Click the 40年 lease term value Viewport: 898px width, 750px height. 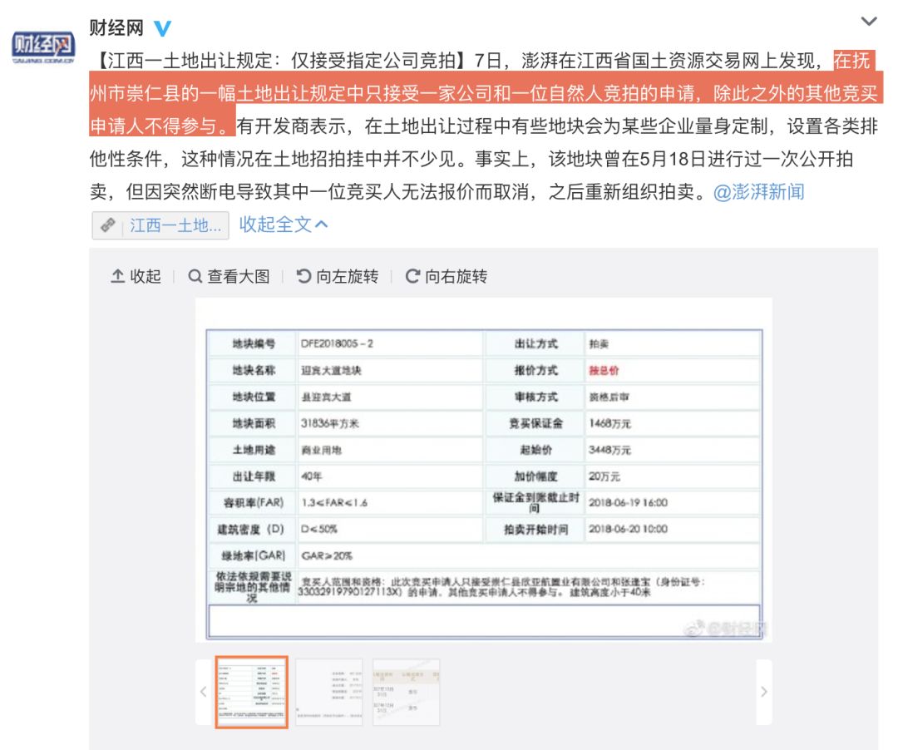[x=312, y=476]
